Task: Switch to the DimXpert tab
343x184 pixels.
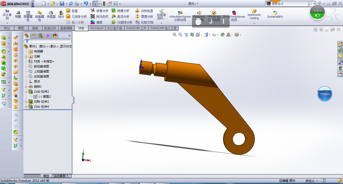Action: coord(97,28)
